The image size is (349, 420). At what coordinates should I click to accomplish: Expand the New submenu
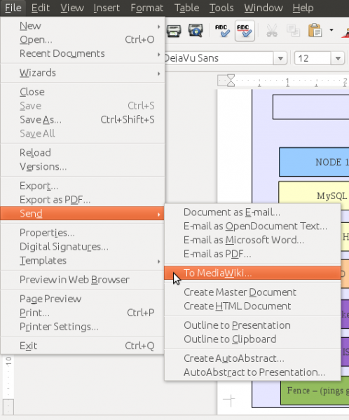coord(83,26)
